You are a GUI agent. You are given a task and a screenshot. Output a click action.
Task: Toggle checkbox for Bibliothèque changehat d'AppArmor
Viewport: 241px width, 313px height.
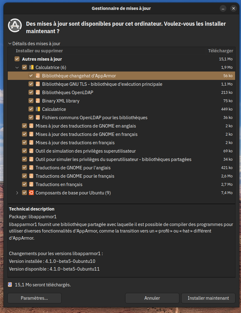click(31, 76)
